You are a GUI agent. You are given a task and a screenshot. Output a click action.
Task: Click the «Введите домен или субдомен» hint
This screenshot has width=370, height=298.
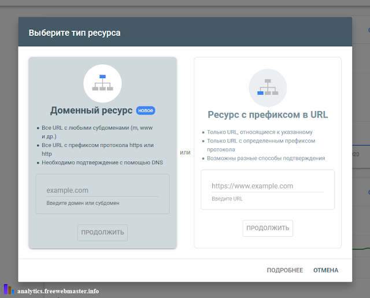[83, 203]
